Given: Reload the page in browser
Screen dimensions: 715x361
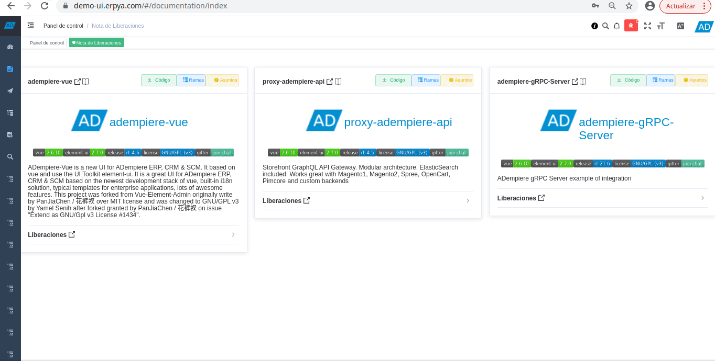Looking at the screenshot, I should tap(45, 6).
